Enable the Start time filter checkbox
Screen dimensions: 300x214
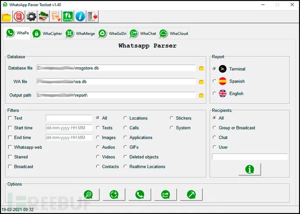click(x=10, y=128)
